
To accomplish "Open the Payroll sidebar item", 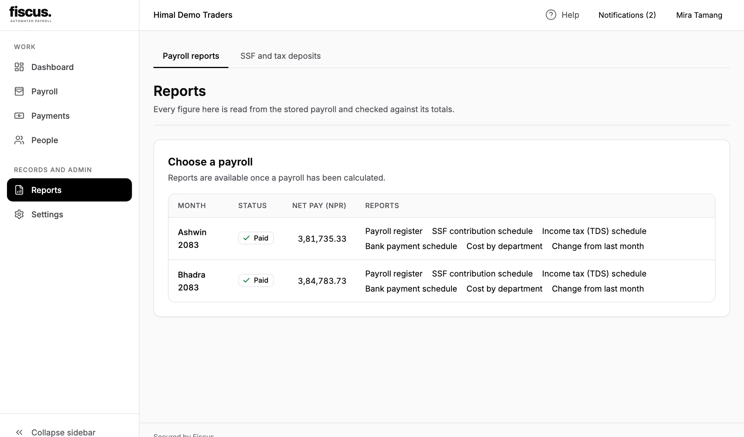I will (x=69, y=91).
